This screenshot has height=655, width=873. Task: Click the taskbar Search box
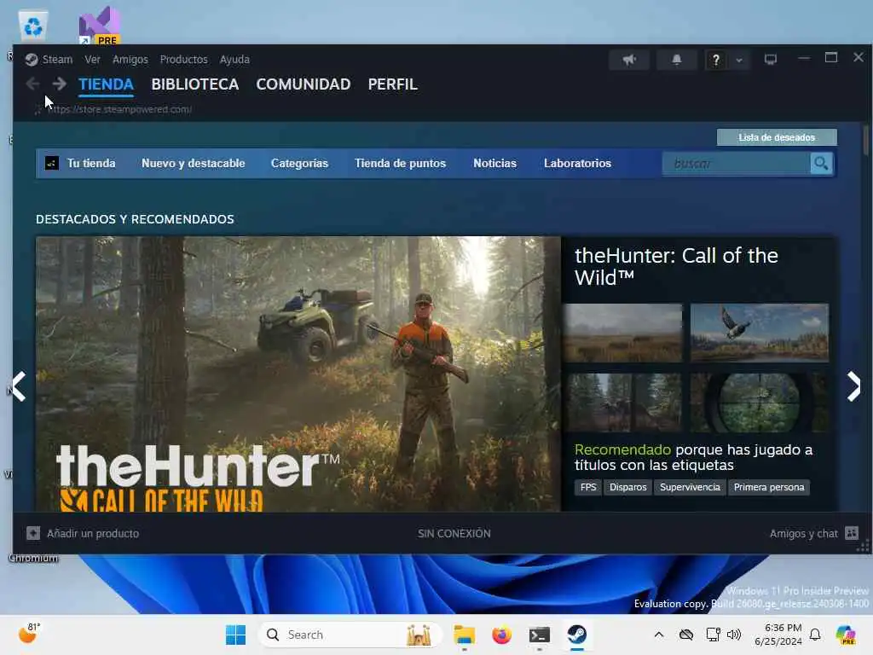coord(350,635)
